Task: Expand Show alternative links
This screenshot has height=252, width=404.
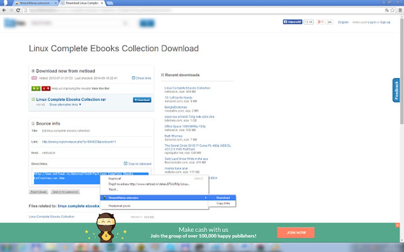Action: [x=63, y=104]
